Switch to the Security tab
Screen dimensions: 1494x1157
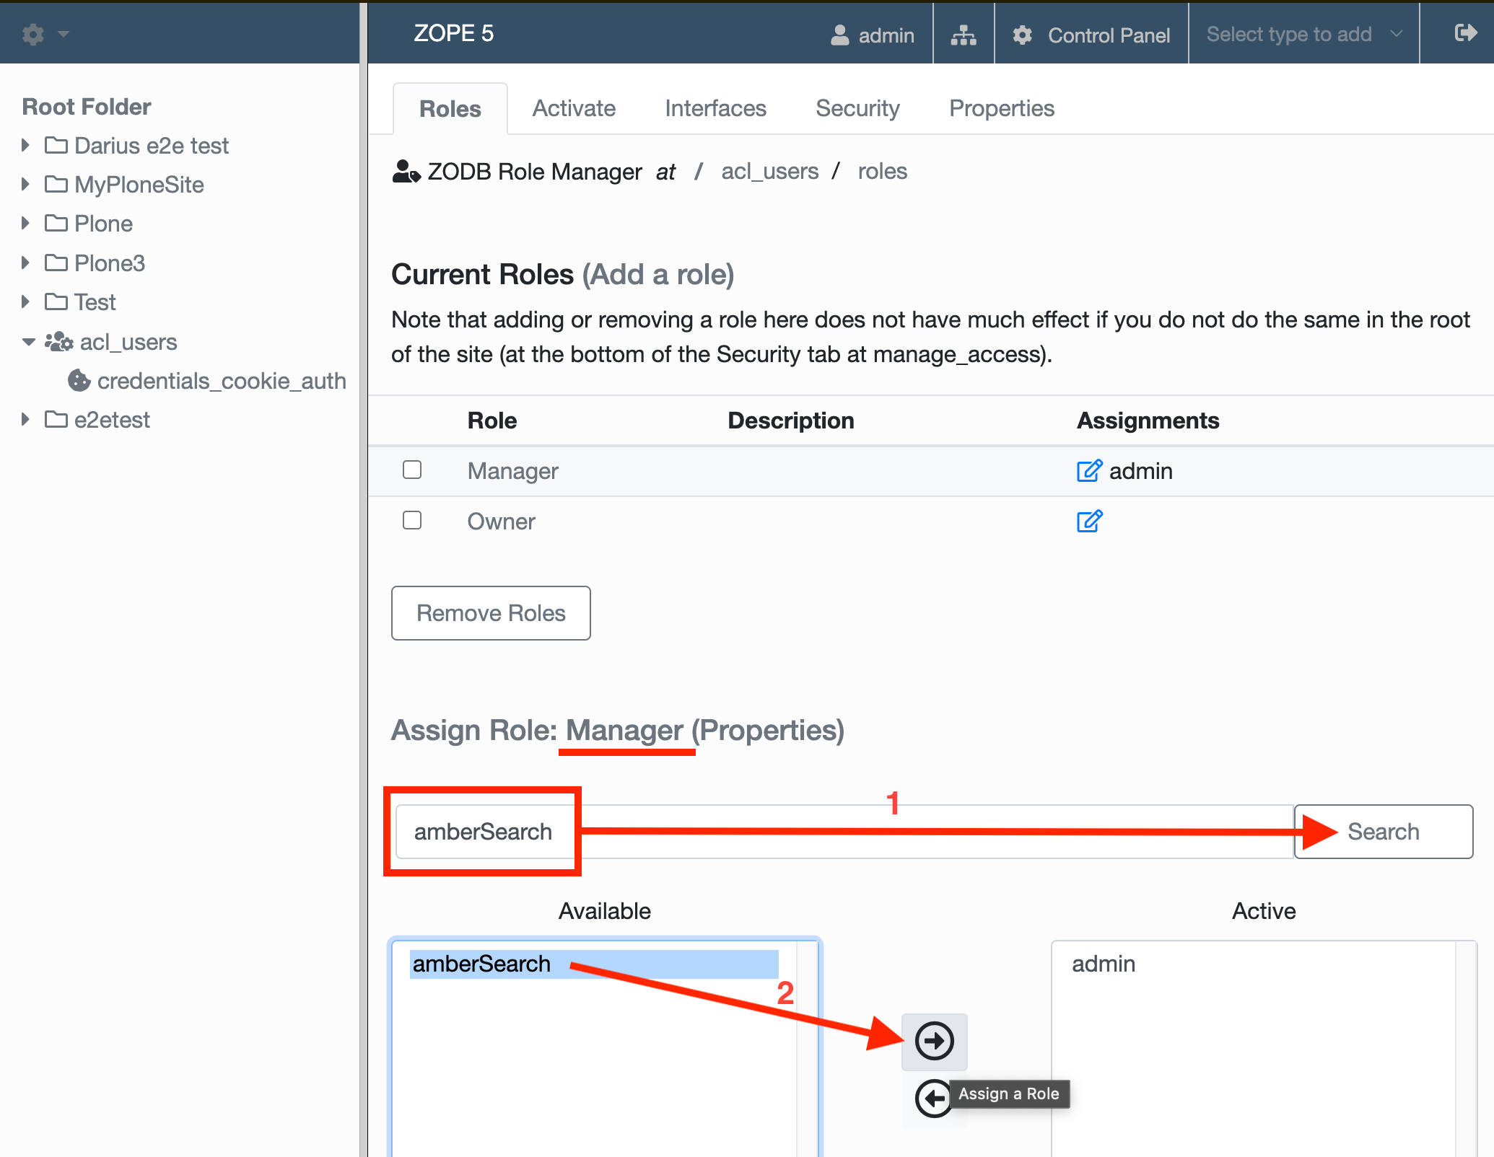[857, 108]
